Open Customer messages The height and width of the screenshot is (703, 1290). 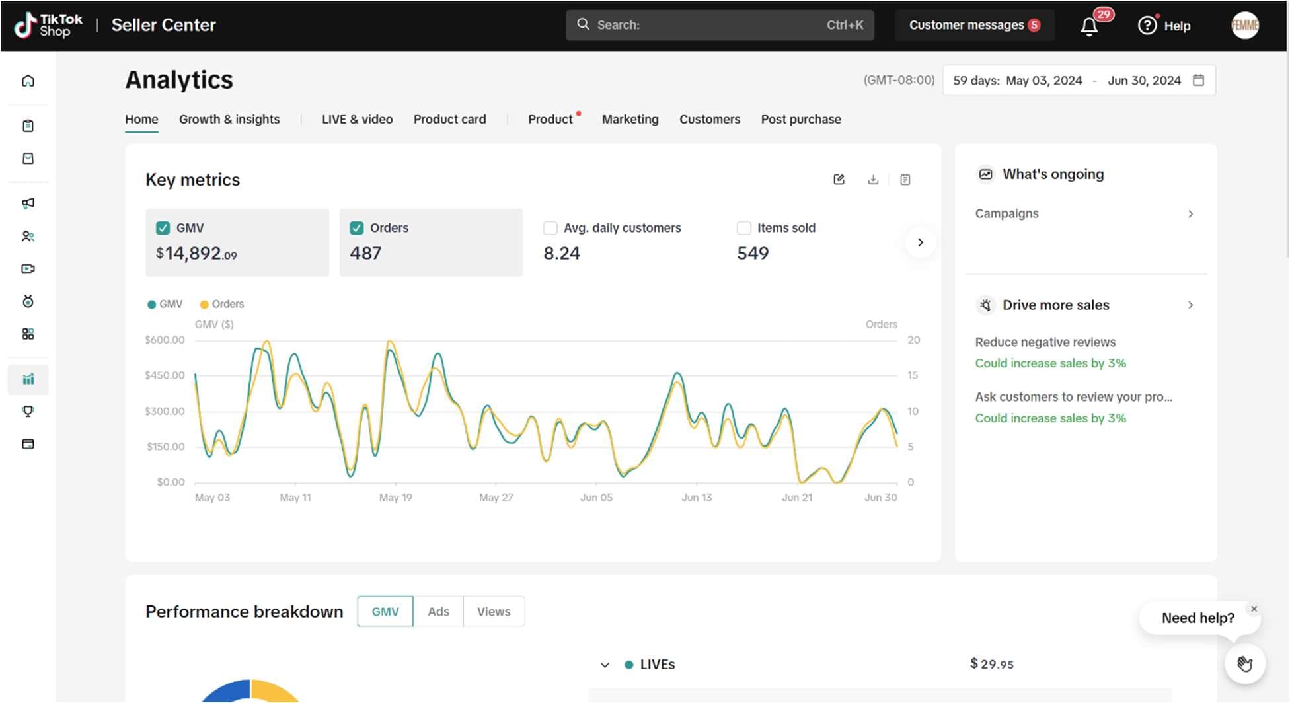(974, 25)
